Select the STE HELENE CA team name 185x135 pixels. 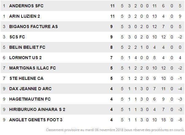click(x=26, y=78)
